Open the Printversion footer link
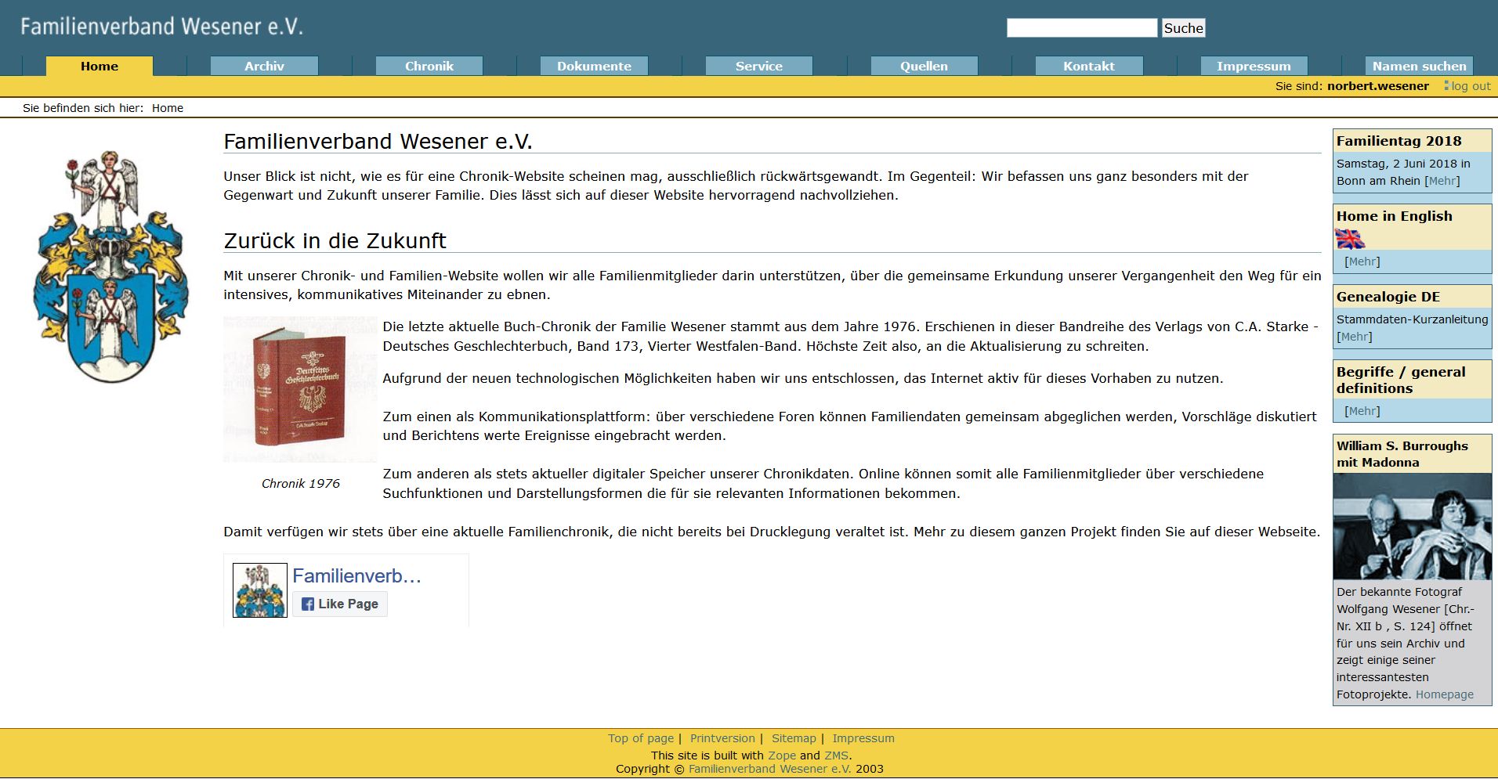Viewport: 1498px width, 779px height. click(722, 738)
